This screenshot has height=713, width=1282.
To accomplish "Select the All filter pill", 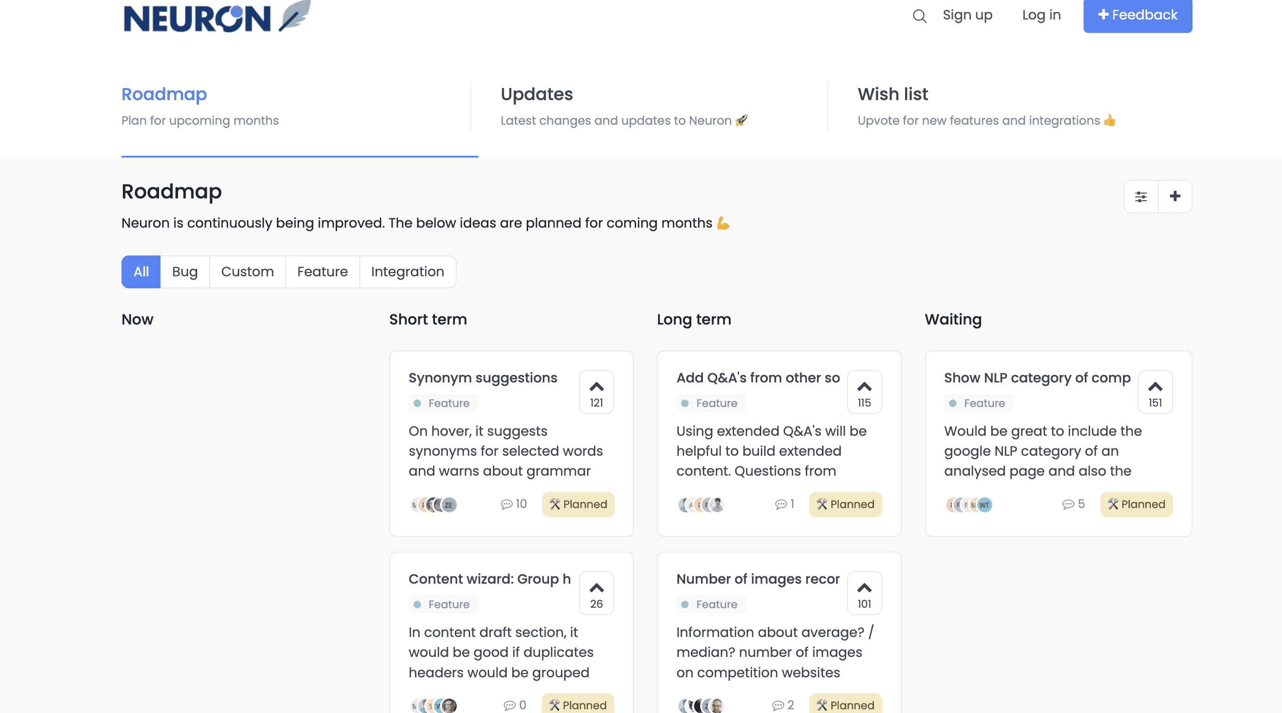I will pos(140,271).
